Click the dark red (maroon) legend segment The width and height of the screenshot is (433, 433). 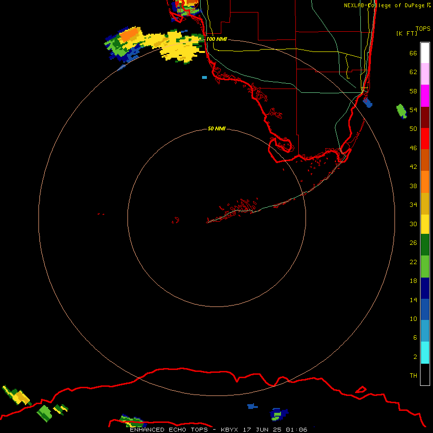click(425, 117)
